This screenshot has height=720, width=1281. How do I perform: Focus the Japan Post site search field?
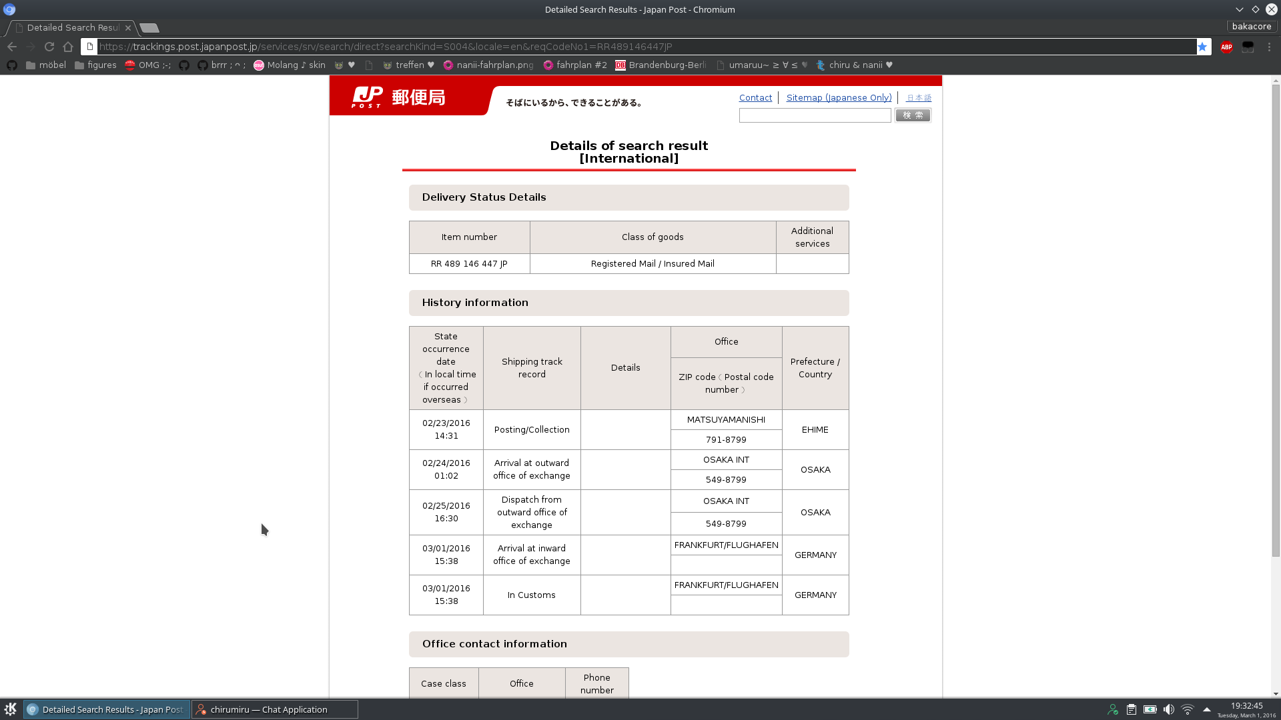(x=815, y=115)
